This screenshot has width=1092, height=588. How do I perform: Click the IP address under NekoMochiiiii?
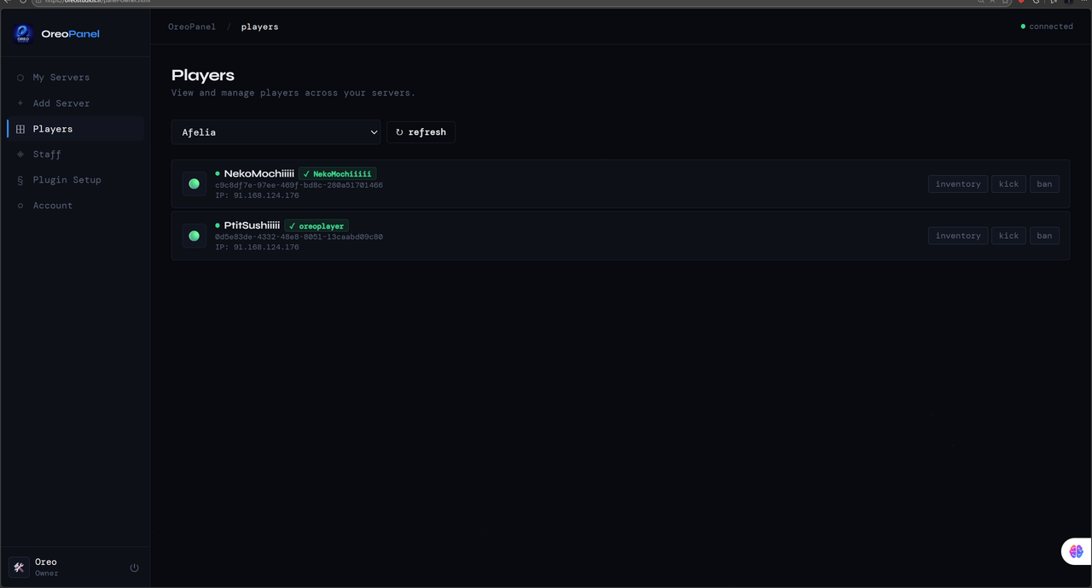pos(257,196)
